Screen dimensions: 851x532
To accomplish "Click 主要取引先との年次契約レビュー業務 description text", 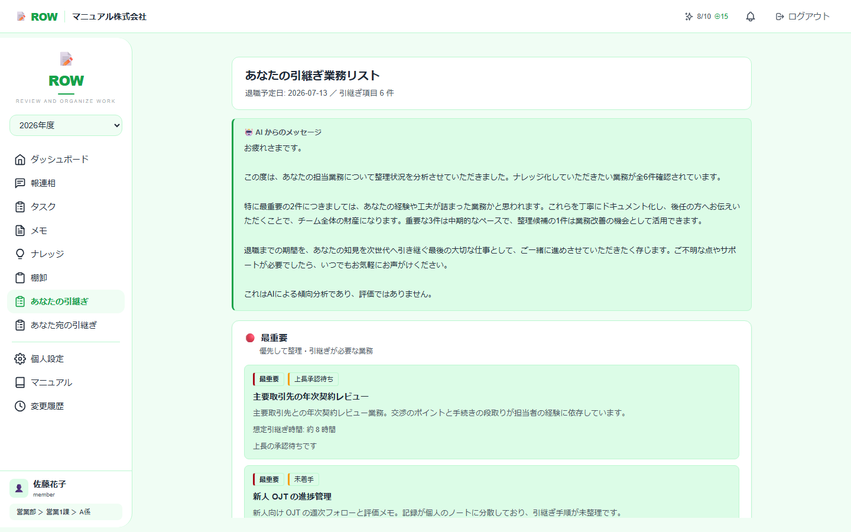I will 440,413.
